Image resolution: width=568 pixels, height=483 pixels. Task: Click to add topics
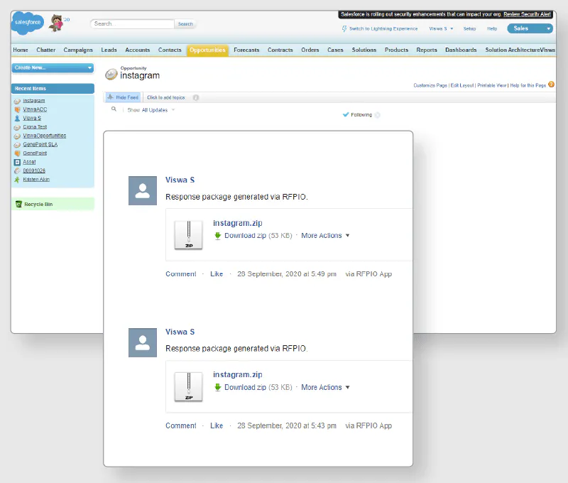(166, 97)
